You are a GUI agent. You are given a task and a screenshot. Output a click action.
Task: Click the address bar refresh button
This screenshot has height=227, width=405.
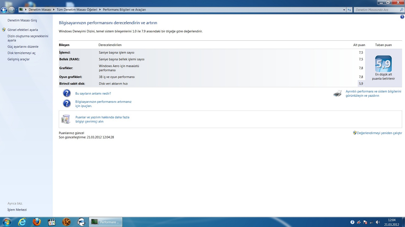click(349, 10)
